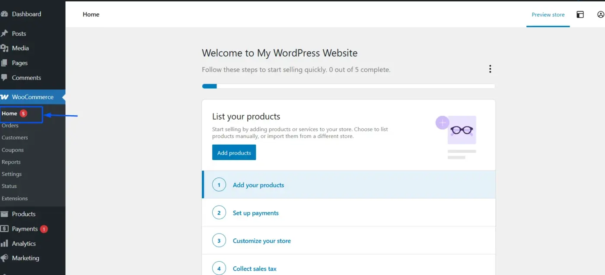
Task: Open the Orders submenu item
Action: point(10,126)
